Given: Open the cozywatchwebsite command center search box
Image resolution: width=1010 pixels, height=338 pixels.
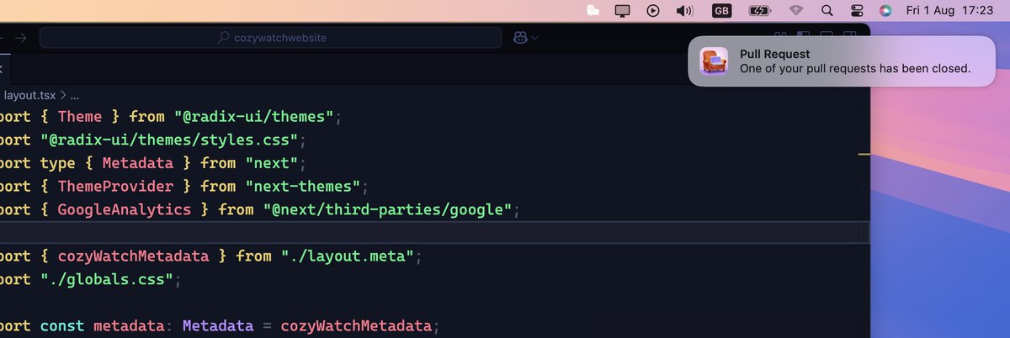Looking at the screenshot, I should [x=271, y=38].
